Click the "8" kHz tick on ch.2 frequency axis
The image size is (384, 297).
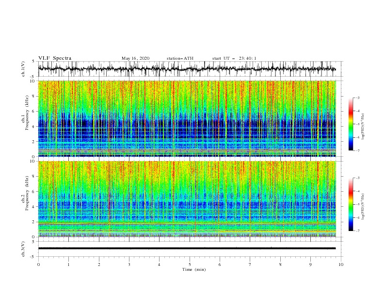(34, 177)
